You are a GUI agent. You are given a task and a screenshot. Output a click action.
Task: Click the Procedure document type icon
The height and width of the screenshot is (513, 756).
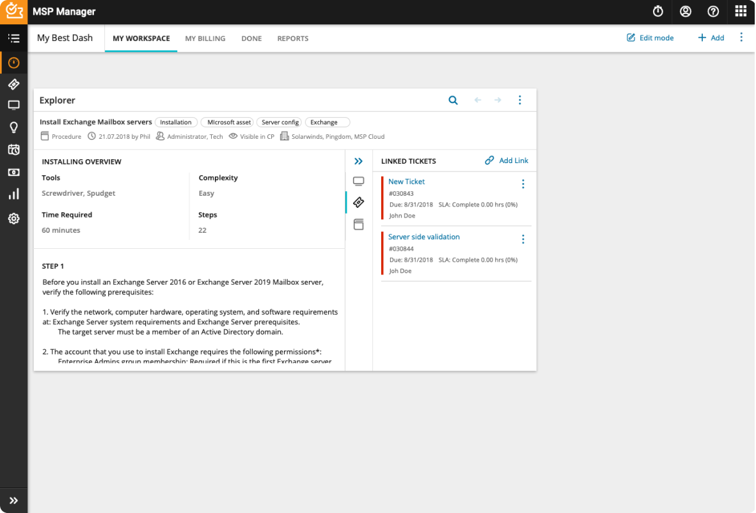(x=45, y=136)
